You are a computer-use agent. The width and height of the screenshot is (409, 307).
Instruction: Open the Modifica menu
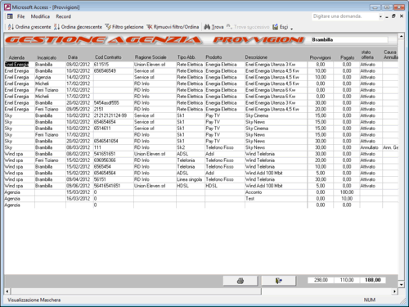coord(40,16)
